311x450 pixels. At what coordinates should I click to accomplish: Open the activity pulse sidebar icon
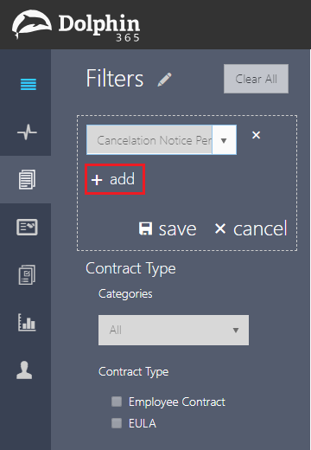[27, 132]
